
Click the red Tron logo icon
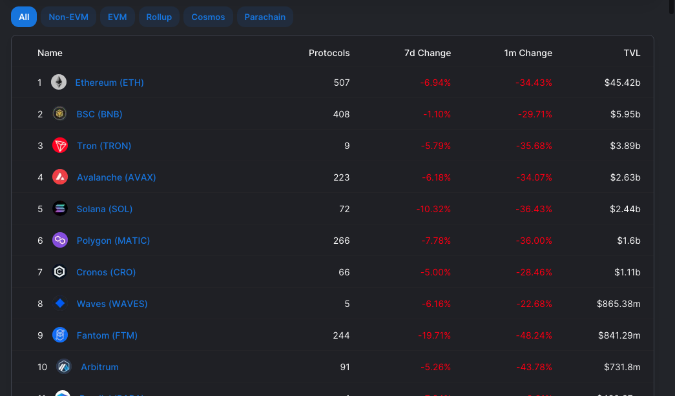tap(60, 146)
